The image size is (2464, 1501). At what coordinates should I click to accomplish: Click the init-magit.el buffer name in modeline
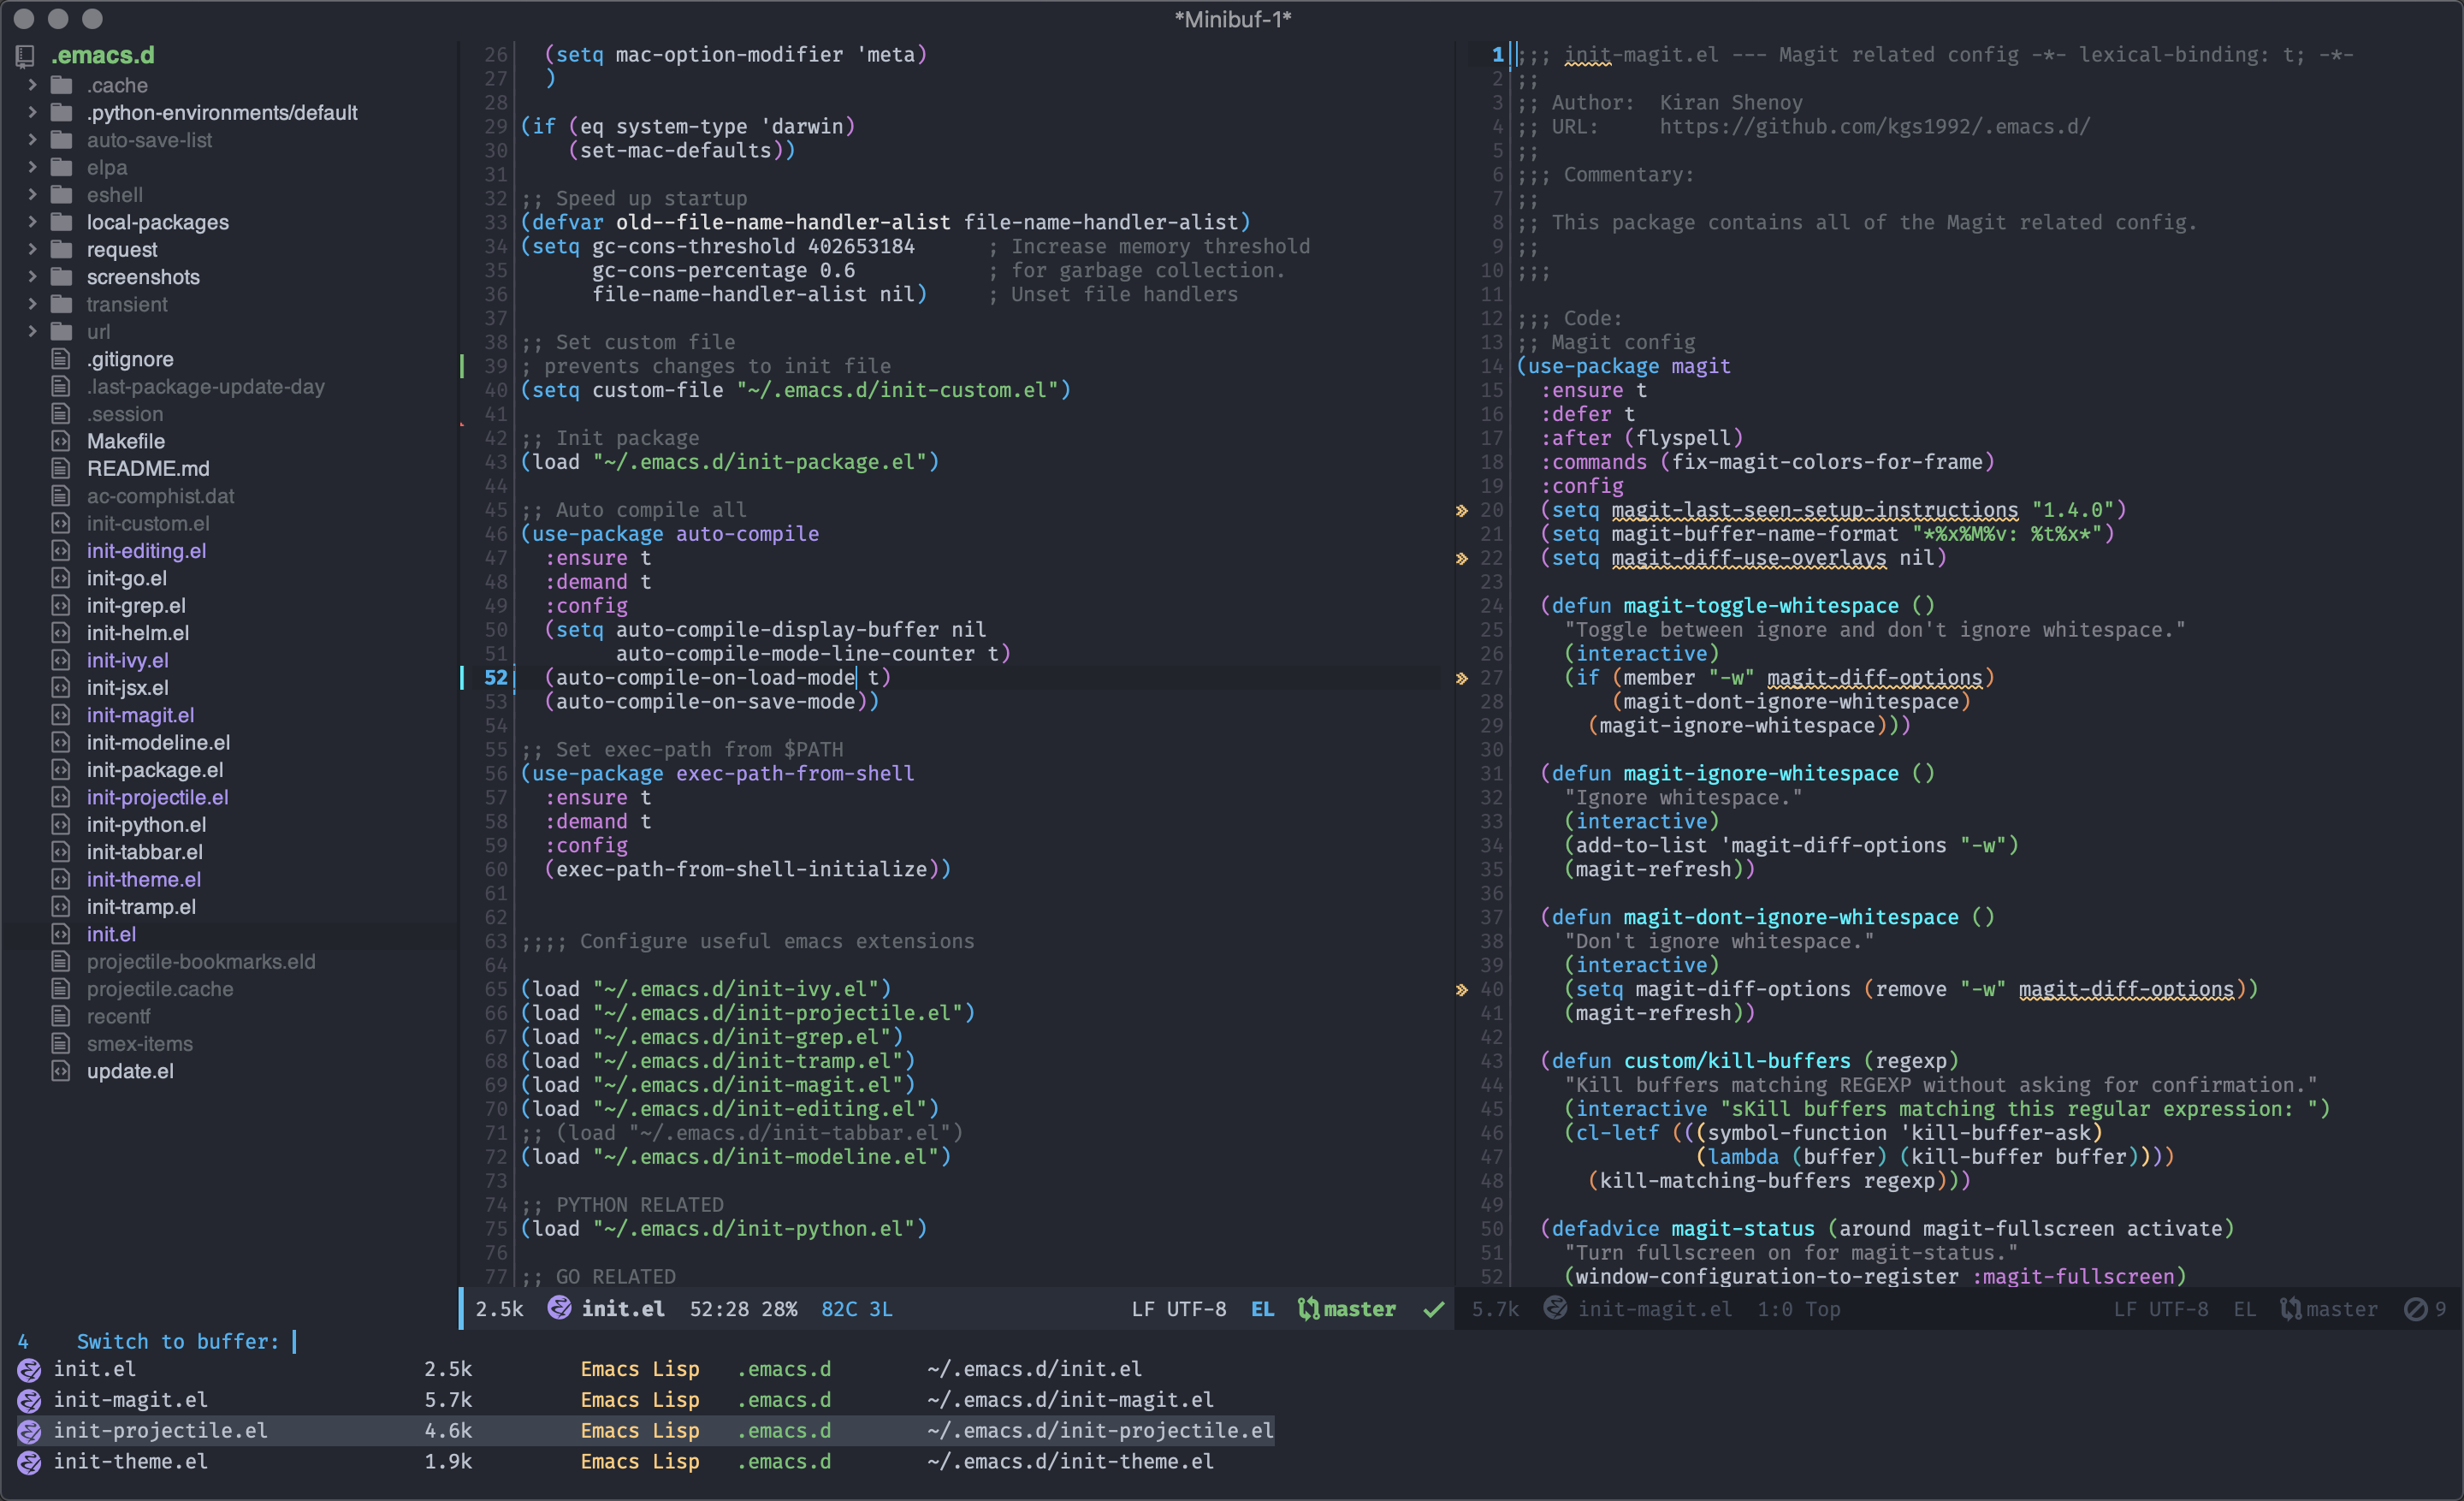click(x=1654, y=1309)
